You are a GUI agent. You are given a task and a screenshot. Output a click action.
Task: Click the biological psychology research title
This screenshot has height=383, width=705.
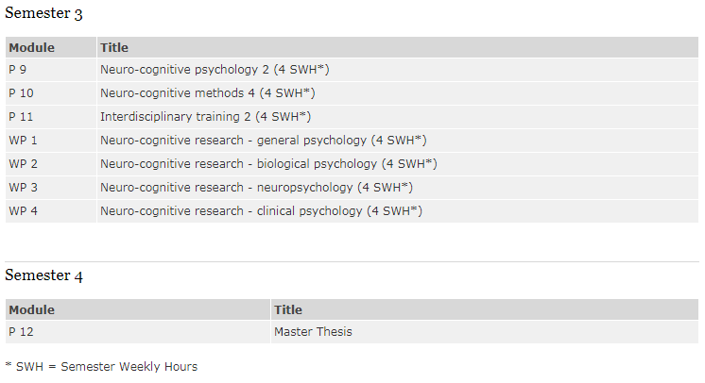click(x=268, y=164)
